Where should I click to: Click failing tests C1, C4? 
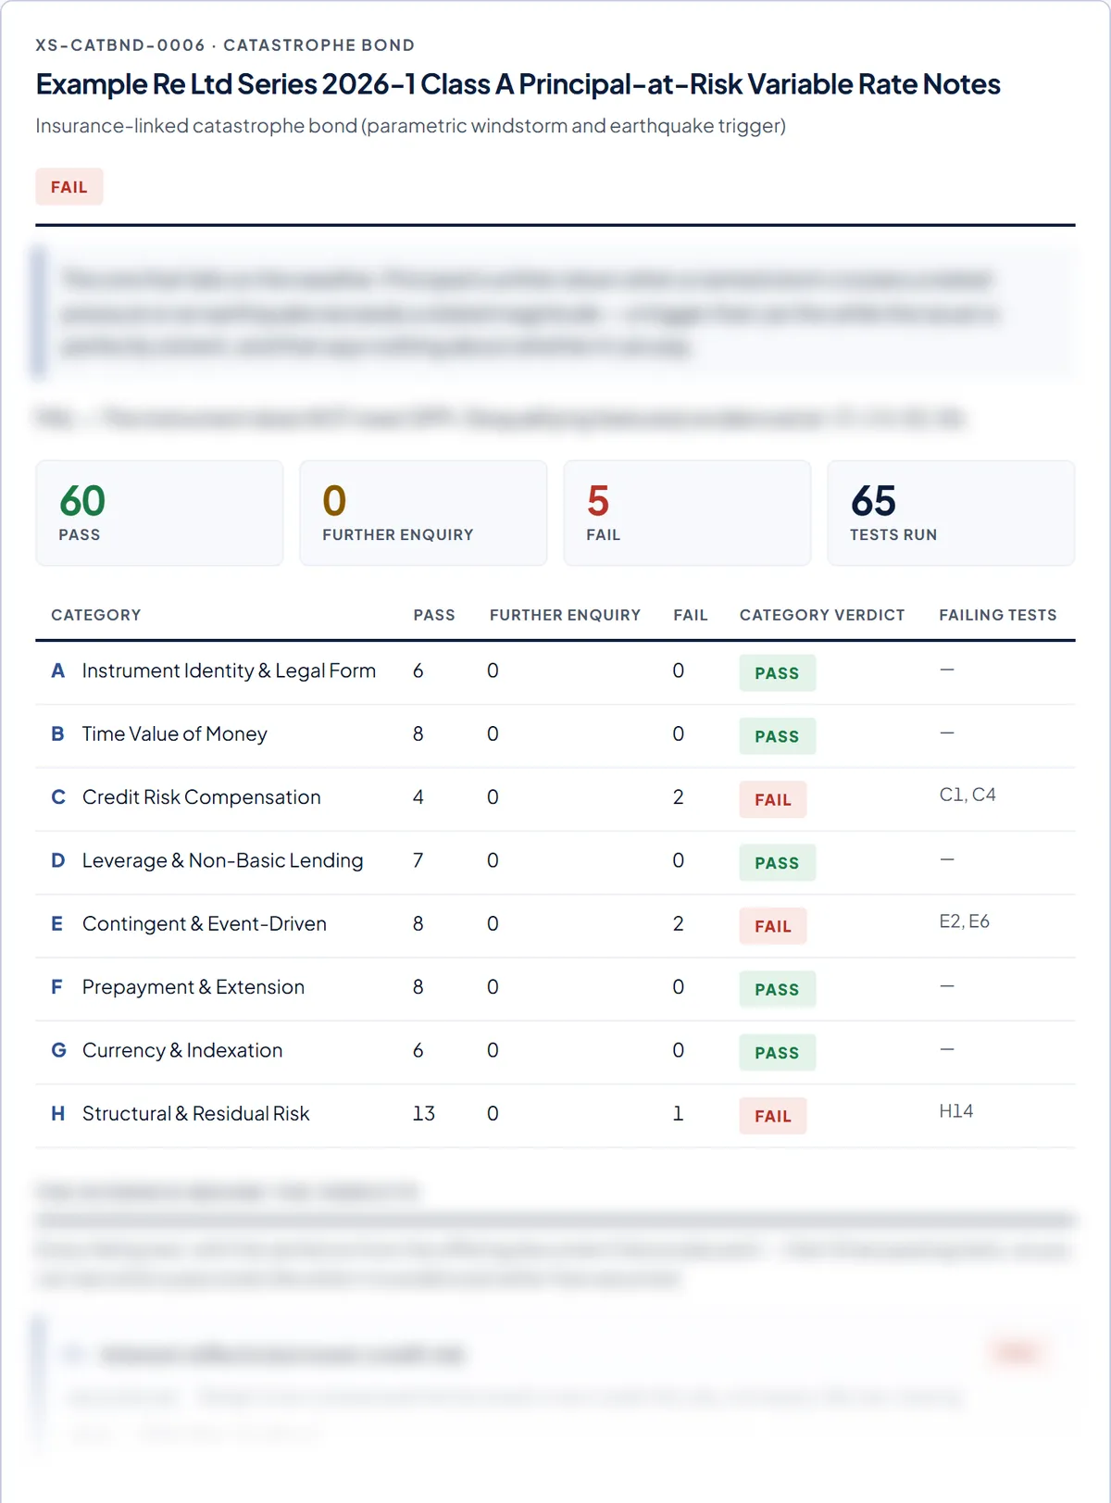[x=967, y=795]
